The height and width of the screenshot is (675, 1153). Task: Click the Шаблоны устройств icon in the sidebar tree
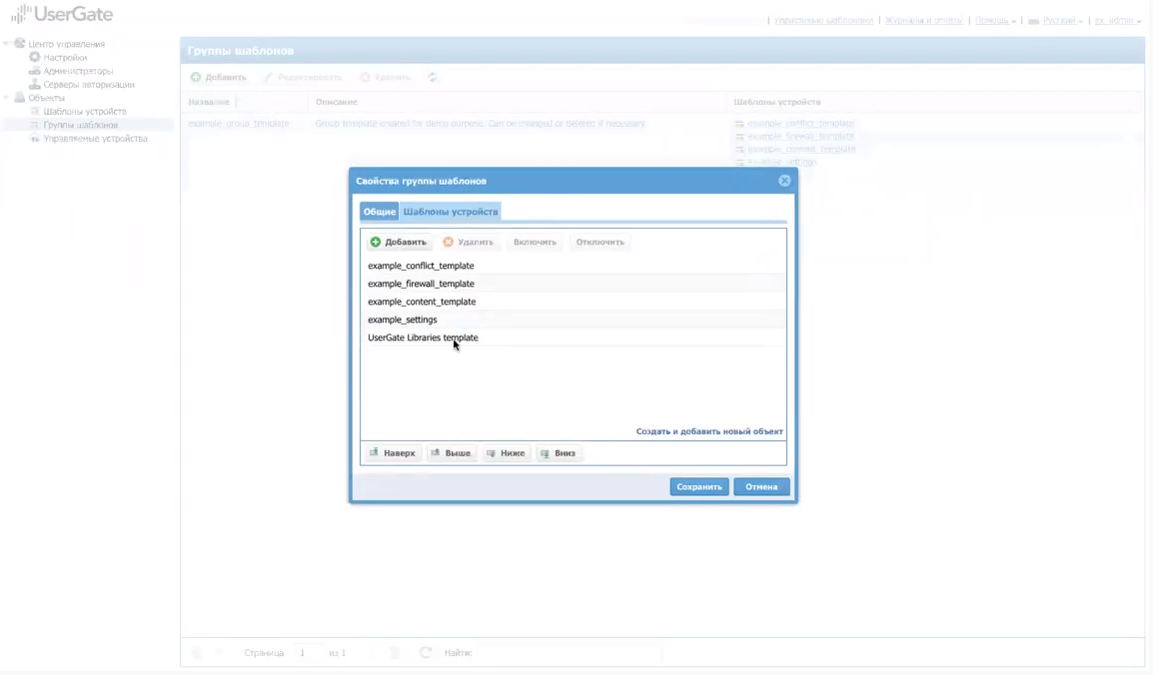(x=35, y=111)
